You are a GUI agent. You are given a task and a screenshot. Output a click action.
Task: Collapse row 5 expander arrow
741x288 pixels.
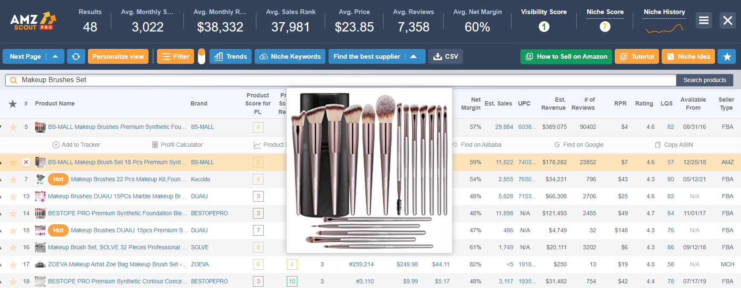click(1, 127)
